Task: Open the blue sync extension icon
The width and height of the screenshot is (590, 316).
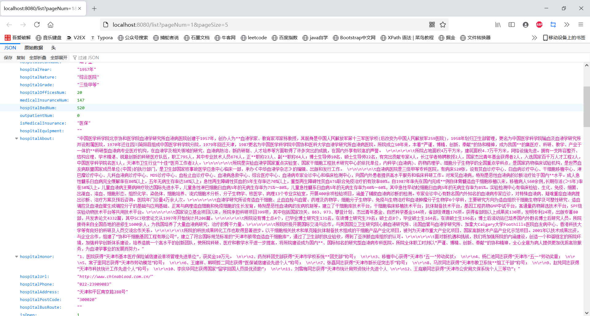Action: click(x=553, y=25)
